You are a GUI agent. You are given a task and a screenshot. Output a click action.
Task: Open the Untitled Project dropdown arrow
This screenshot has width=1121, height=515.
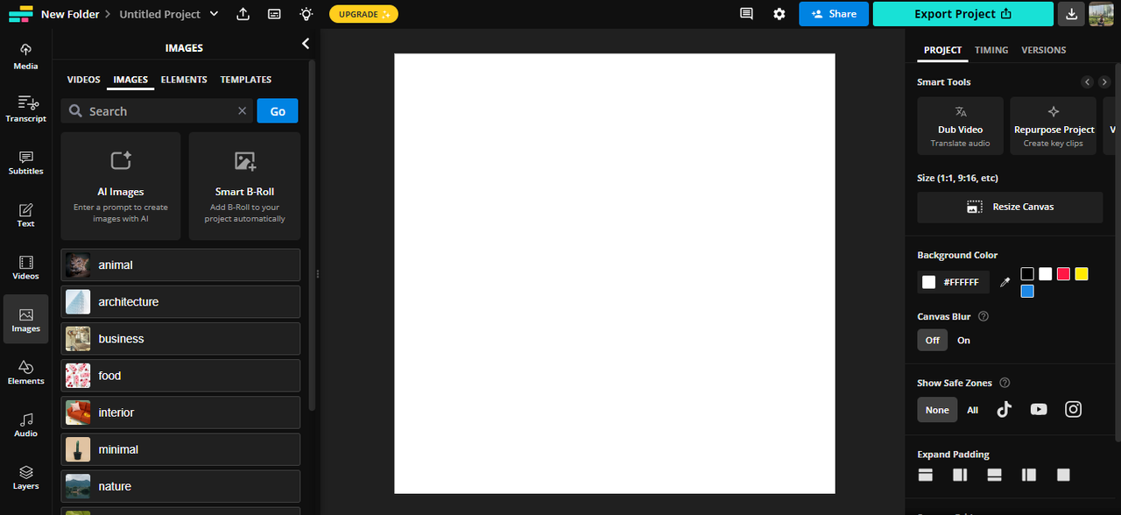pos(213,14)
